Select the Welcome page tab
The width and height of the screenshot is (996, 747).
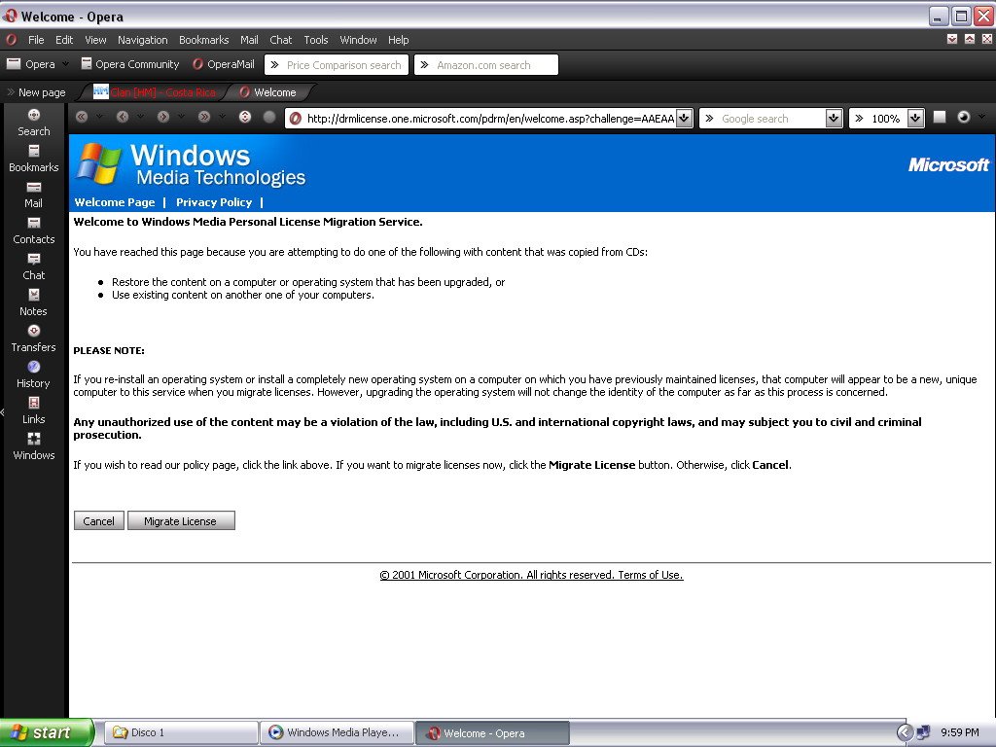point(268,92)
